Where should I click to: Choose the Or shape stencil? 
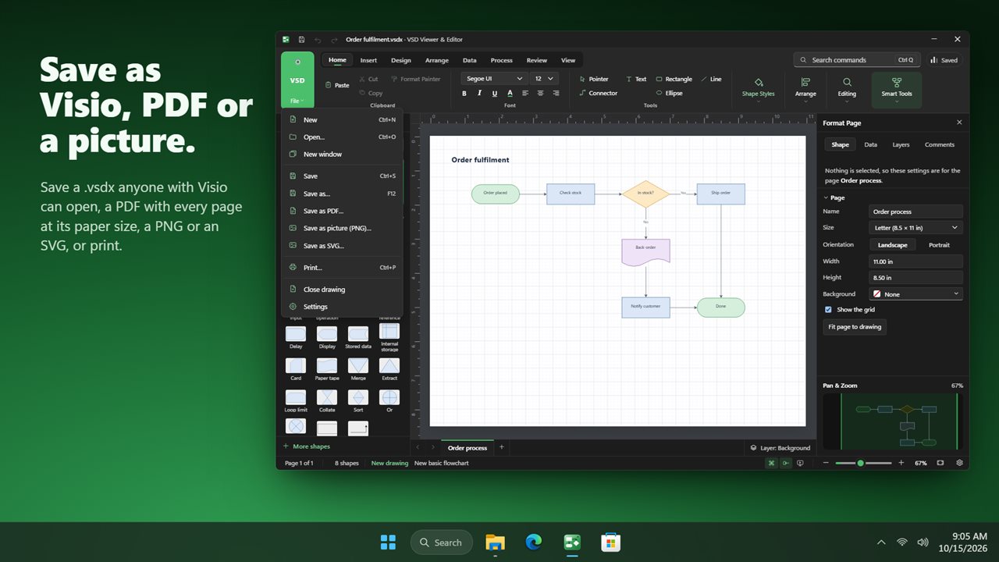tap(389, 400)
